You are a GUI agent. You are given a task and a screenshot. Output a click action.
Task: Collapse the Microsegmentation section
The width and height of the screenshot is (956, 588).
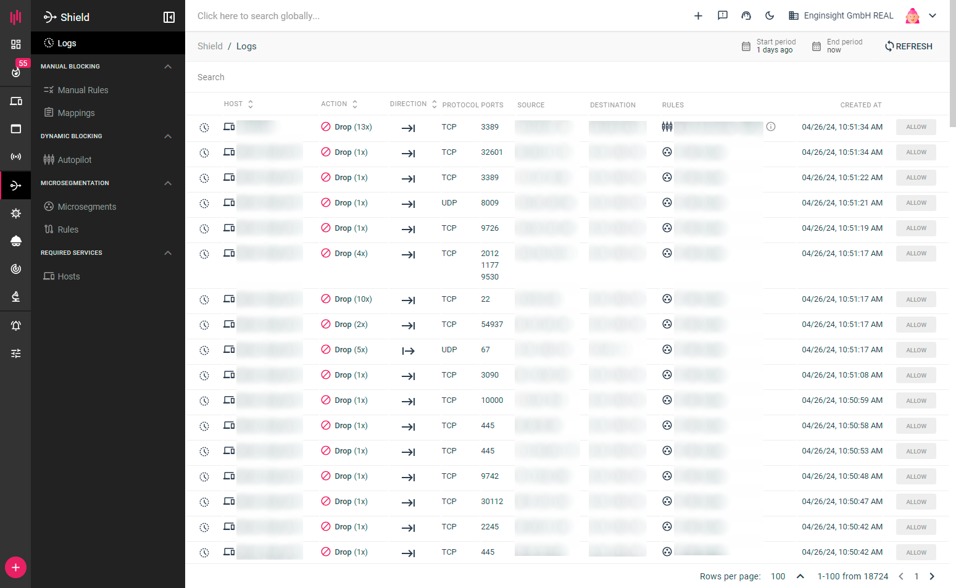pyautogui.click(x=168, y=183)
